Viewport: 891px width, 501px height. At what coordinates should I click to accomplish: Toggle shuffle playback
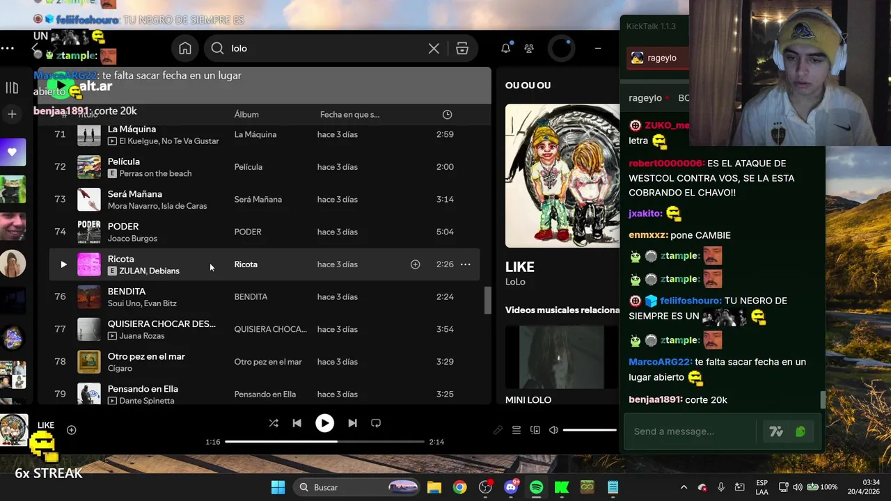(x=274, y=423)
